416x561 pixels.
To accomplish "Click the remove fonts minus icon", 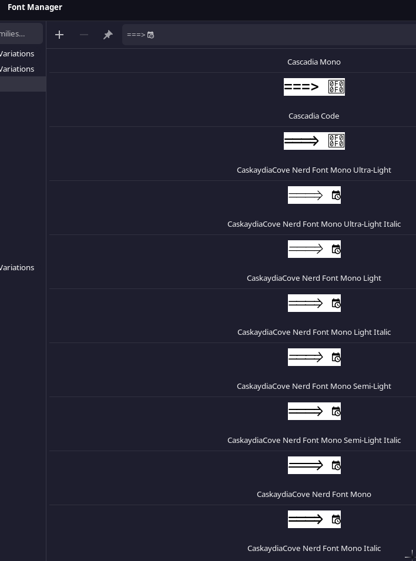I will pyautogui.click(x=84, y=35).
